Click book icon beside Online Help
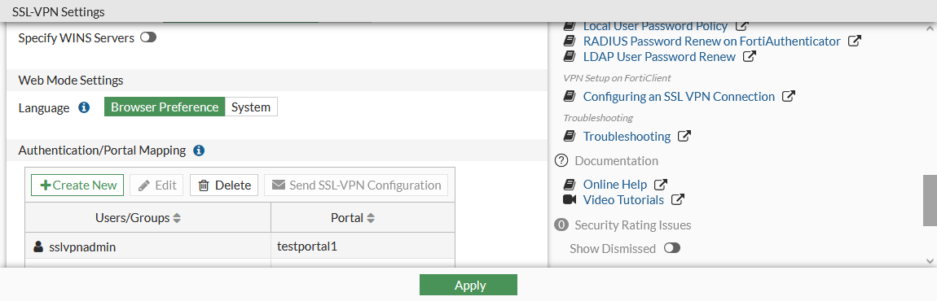Image resolution: width=937 pixels, height=301 pixels. [570, 185]
